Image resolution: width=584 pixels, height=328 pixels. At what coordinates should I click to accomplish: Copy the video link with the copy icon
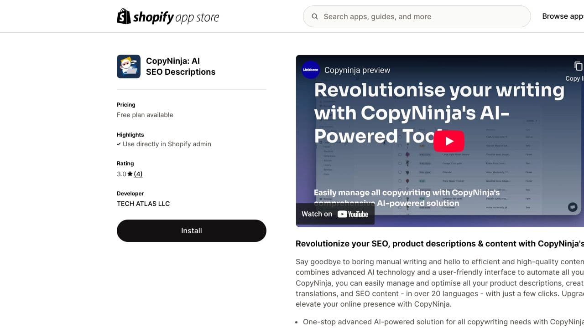(x=578, y=67)
